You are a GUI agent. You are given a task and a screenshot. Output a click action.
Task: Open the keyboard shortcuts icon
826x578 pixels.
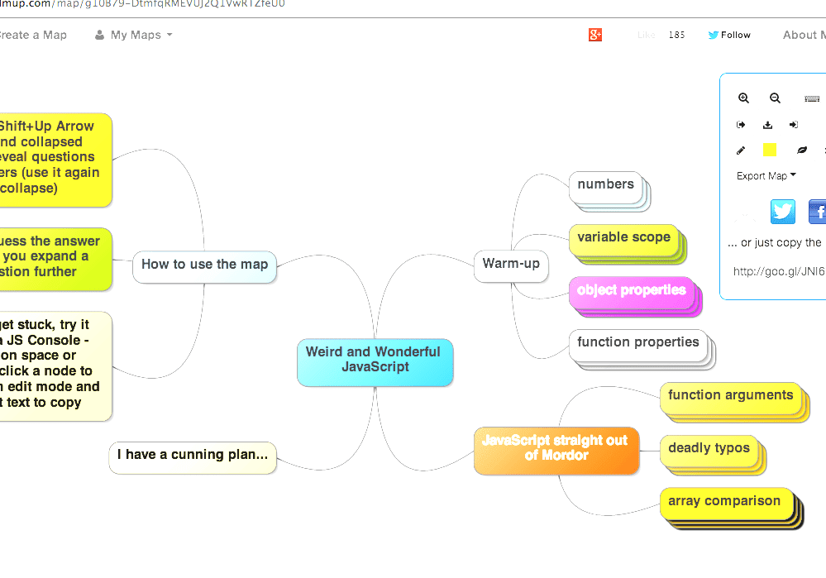[x=811, y=98]
